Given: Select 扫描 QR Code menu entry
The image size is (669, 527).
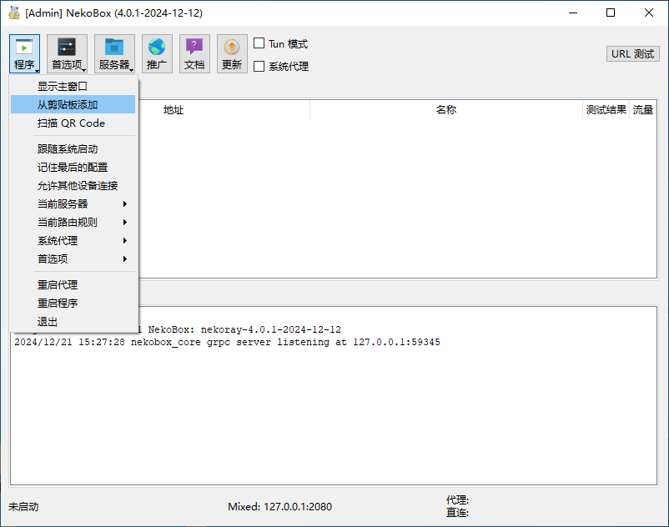Looking at the screenshot, I should [73, 123].
